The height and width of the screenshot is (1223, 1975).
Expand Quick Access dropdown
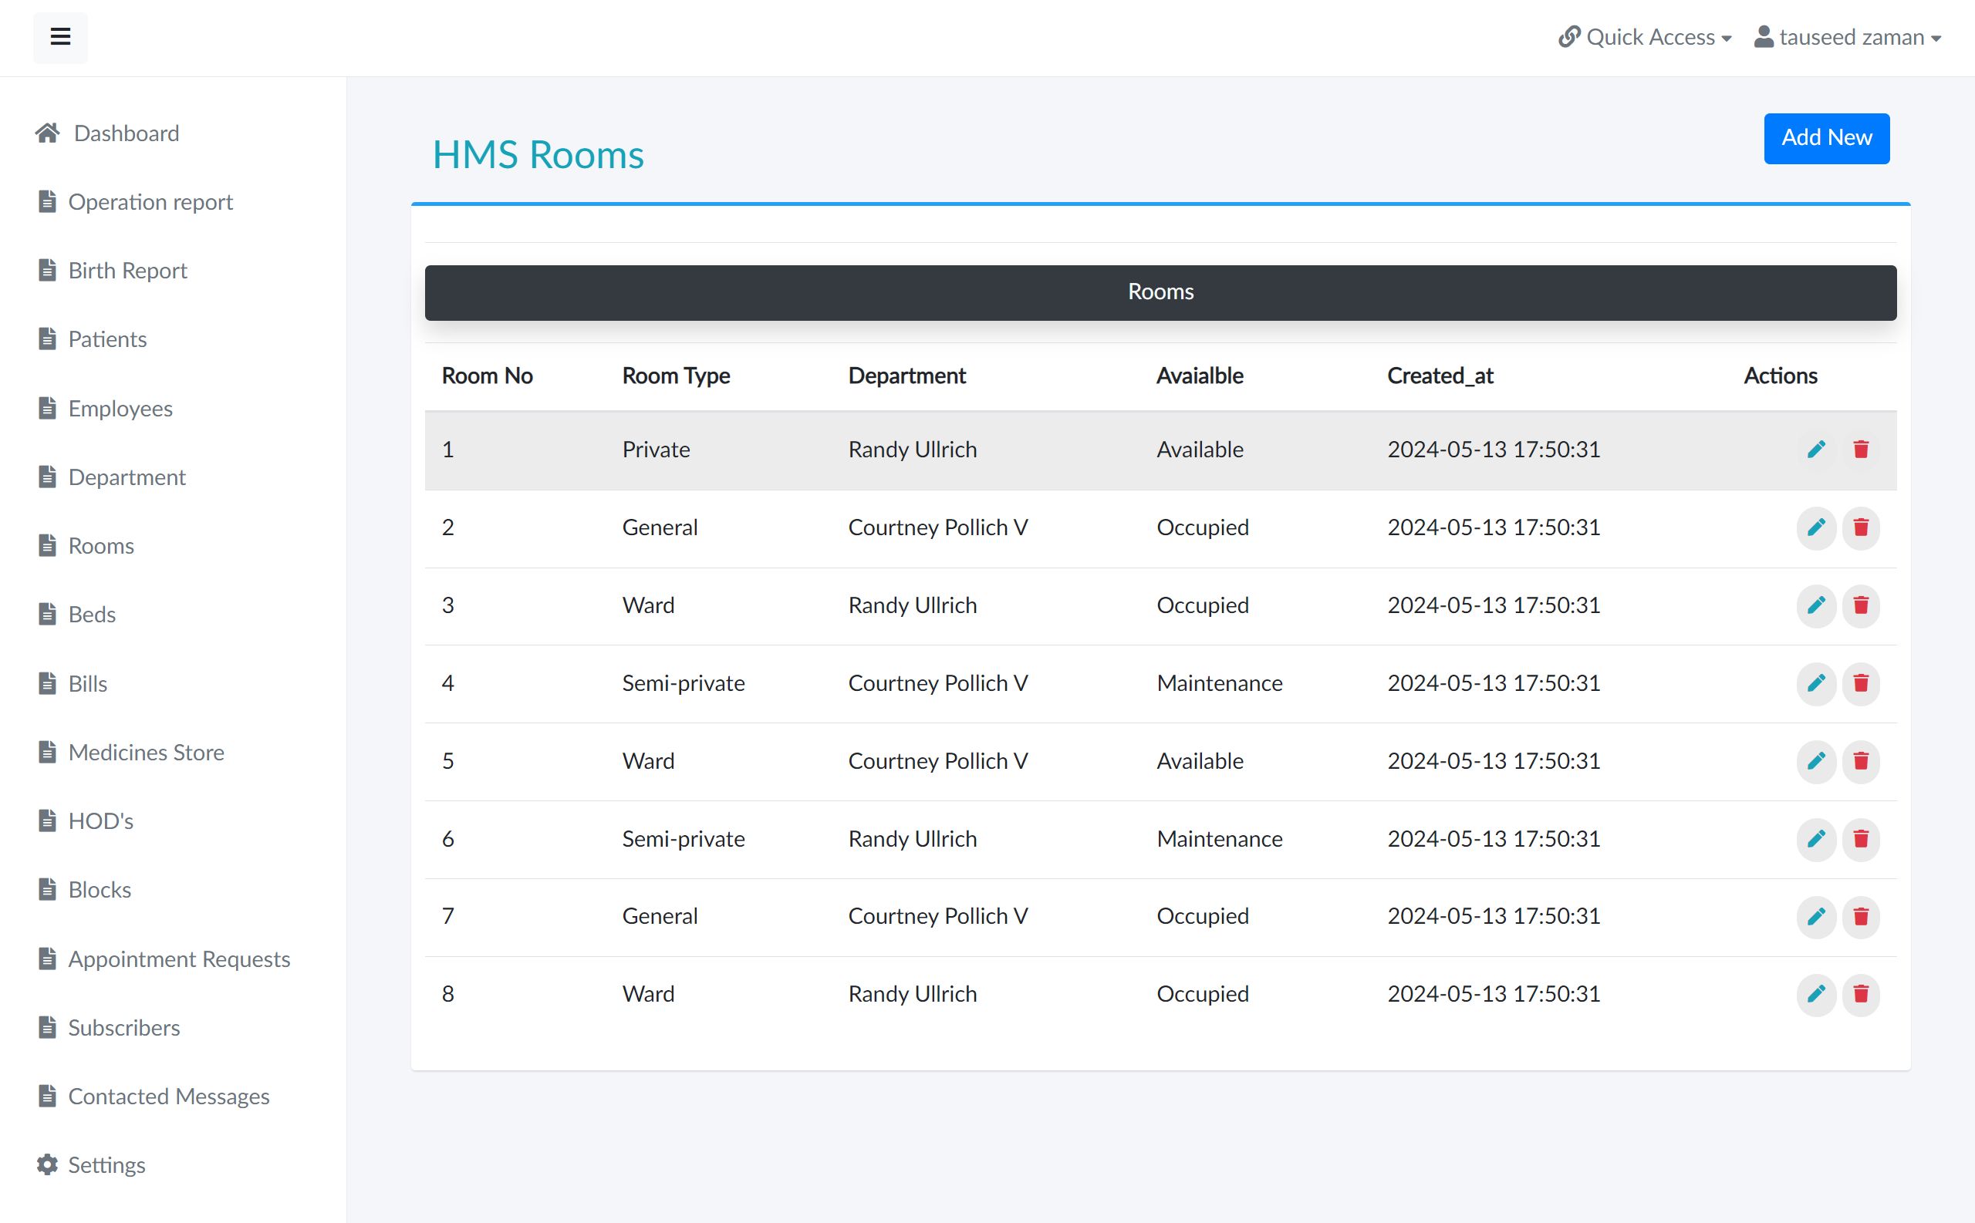tap(1645, 37)
